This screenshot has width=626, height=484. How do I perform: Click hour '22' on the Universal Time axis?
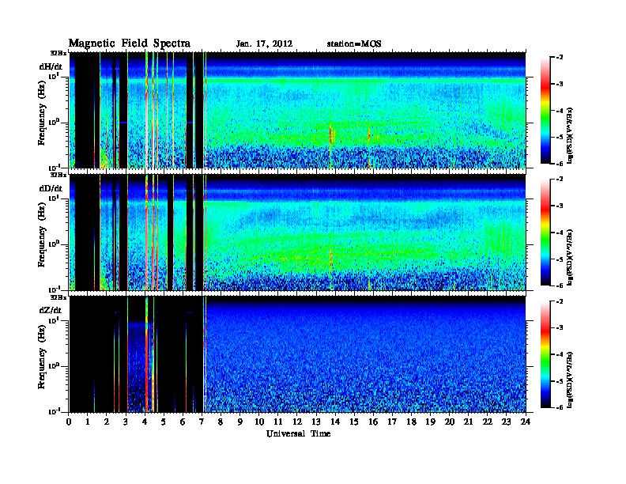pyautogui.click(x=488, y=422)
